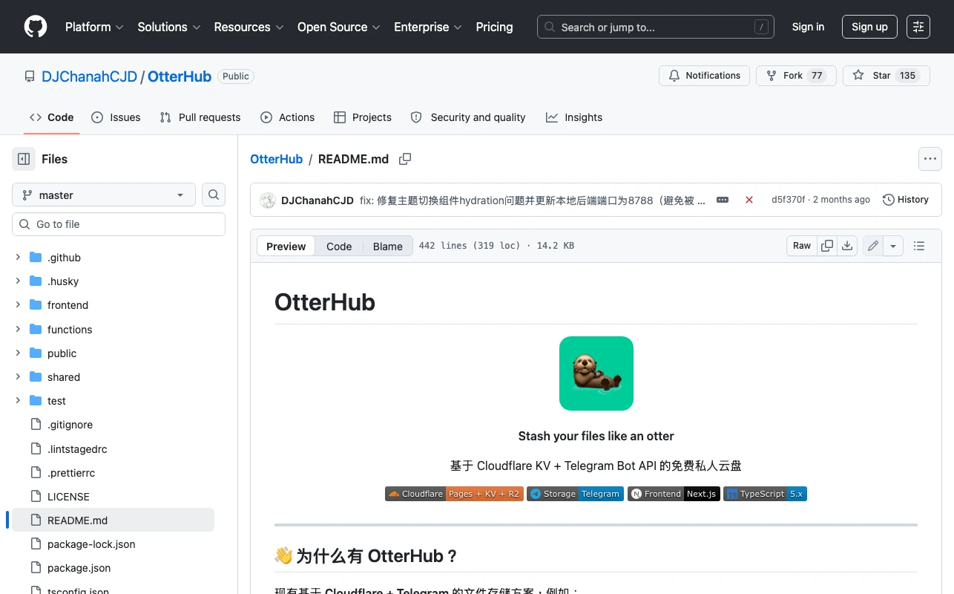954x594 pixels.
Task: Open the GitHub homepage logo
Action: point(36,27)
